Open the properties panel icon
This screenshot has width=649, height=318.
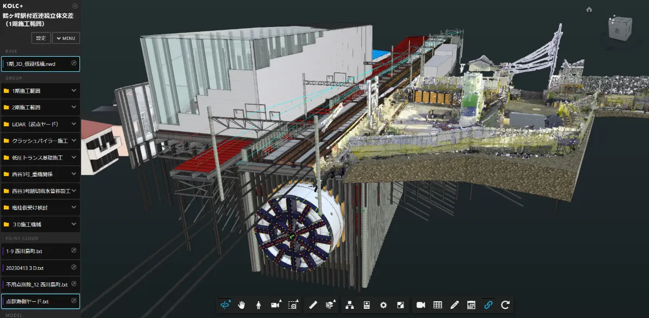click(x=367, y=305)
